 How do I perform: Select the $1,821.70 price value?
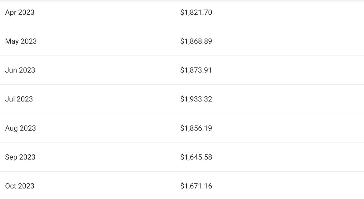click(x=196, y=12)
